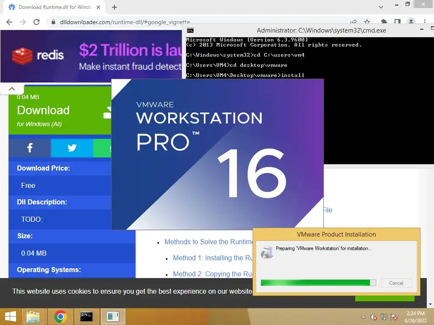The image size is (434, 325).
Task: Reload the dlldownloader page
Action: pos(36,22)
